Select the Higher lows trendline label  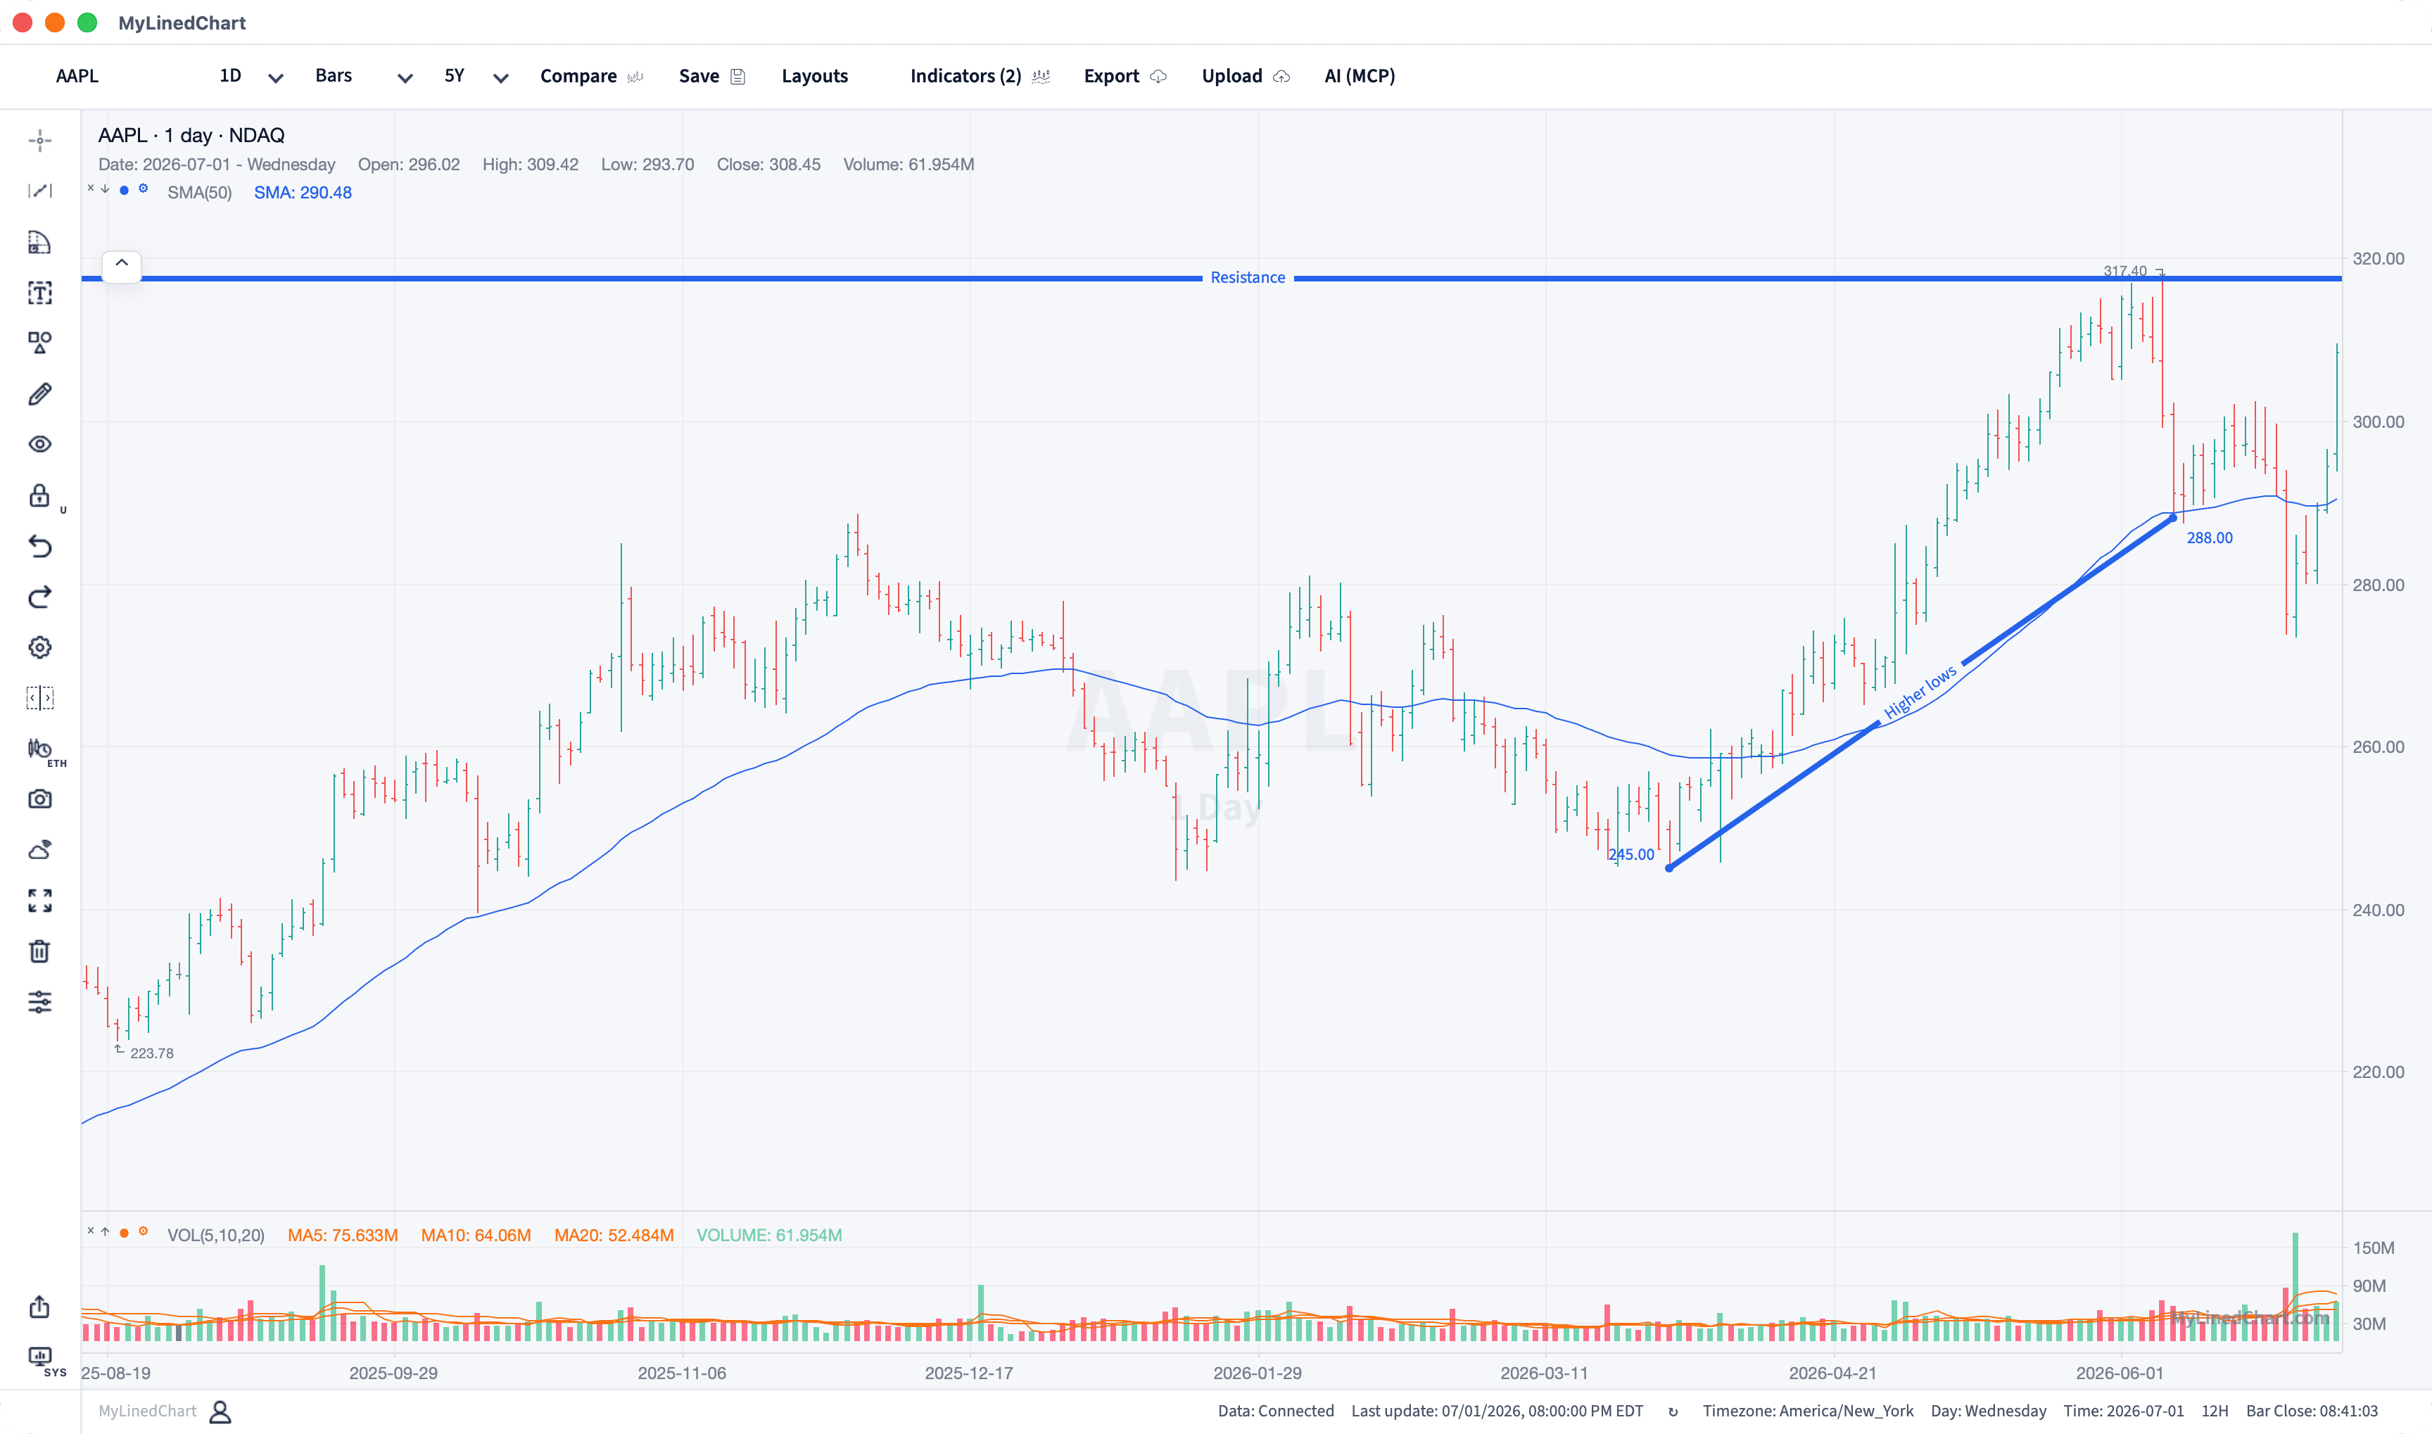tap(1920, 691)
